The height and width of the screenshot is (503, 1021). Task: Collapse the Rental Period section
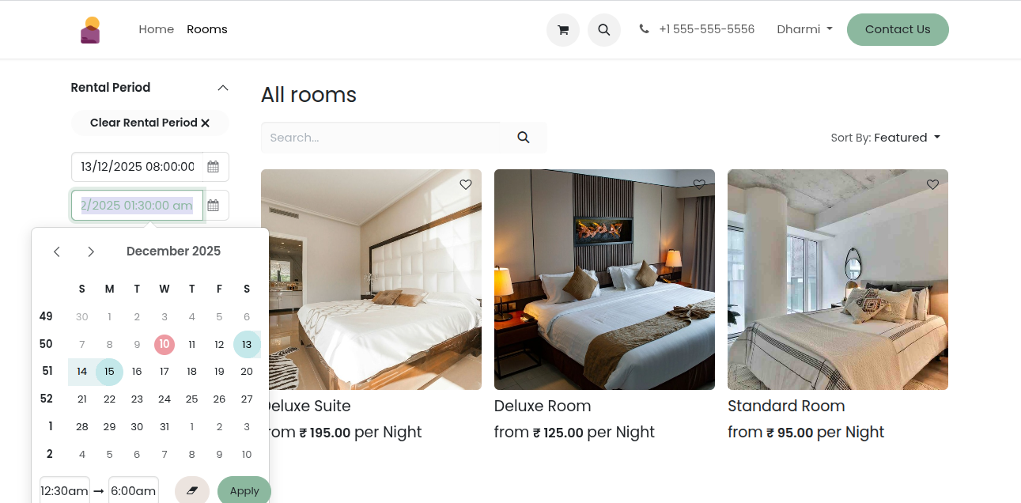click(223, 88)
